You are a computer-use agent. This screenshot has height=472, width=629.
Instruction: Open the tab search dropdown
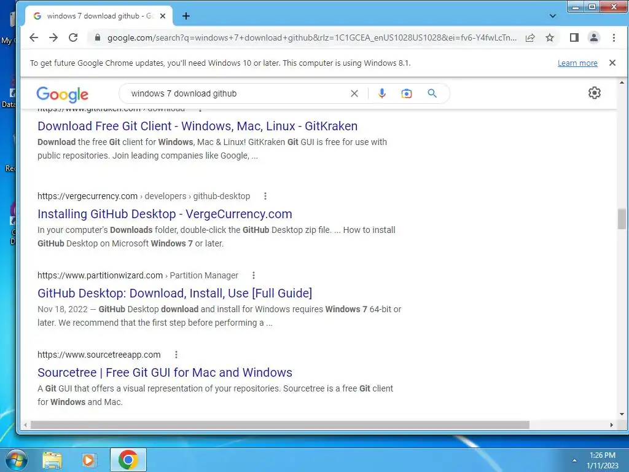553,16
